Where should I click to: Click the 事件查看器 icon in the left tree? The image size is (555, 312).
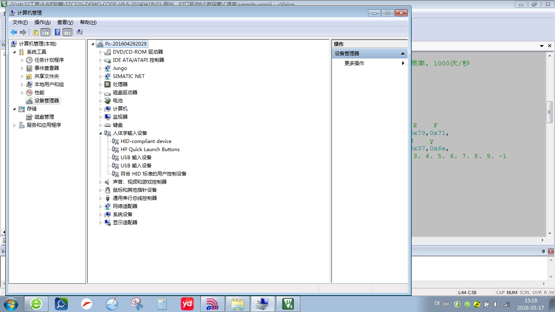pos(29,68)
